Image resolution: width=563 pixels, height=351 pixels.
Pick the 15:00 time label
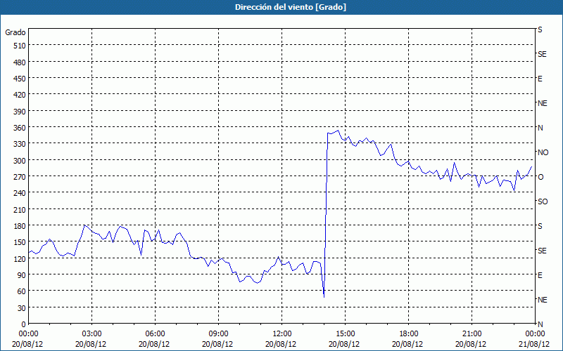pyautogui.click(x=345, y=334)
